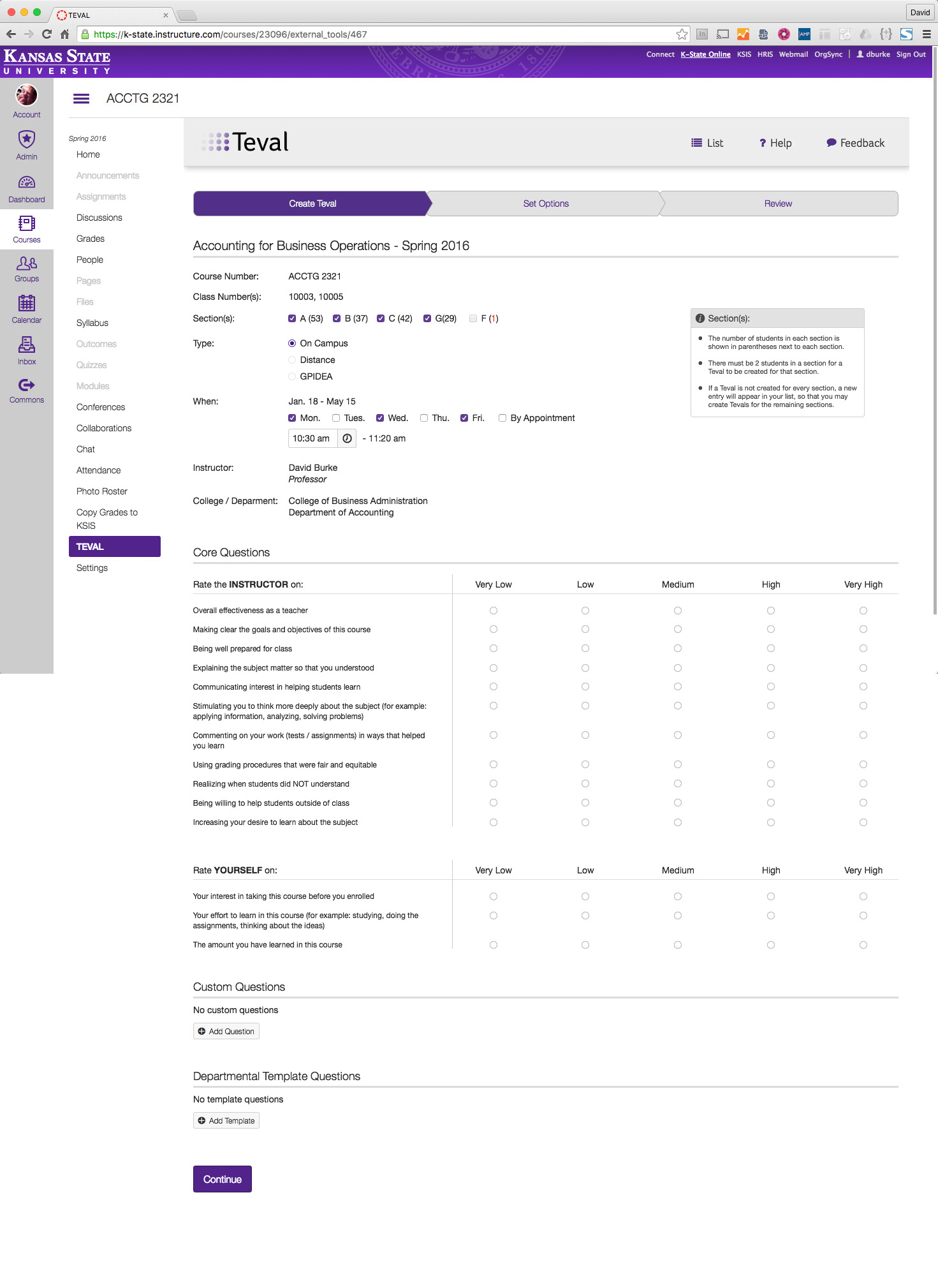
Task: Open the Courses book icon
Action: (x=27, y=223)
